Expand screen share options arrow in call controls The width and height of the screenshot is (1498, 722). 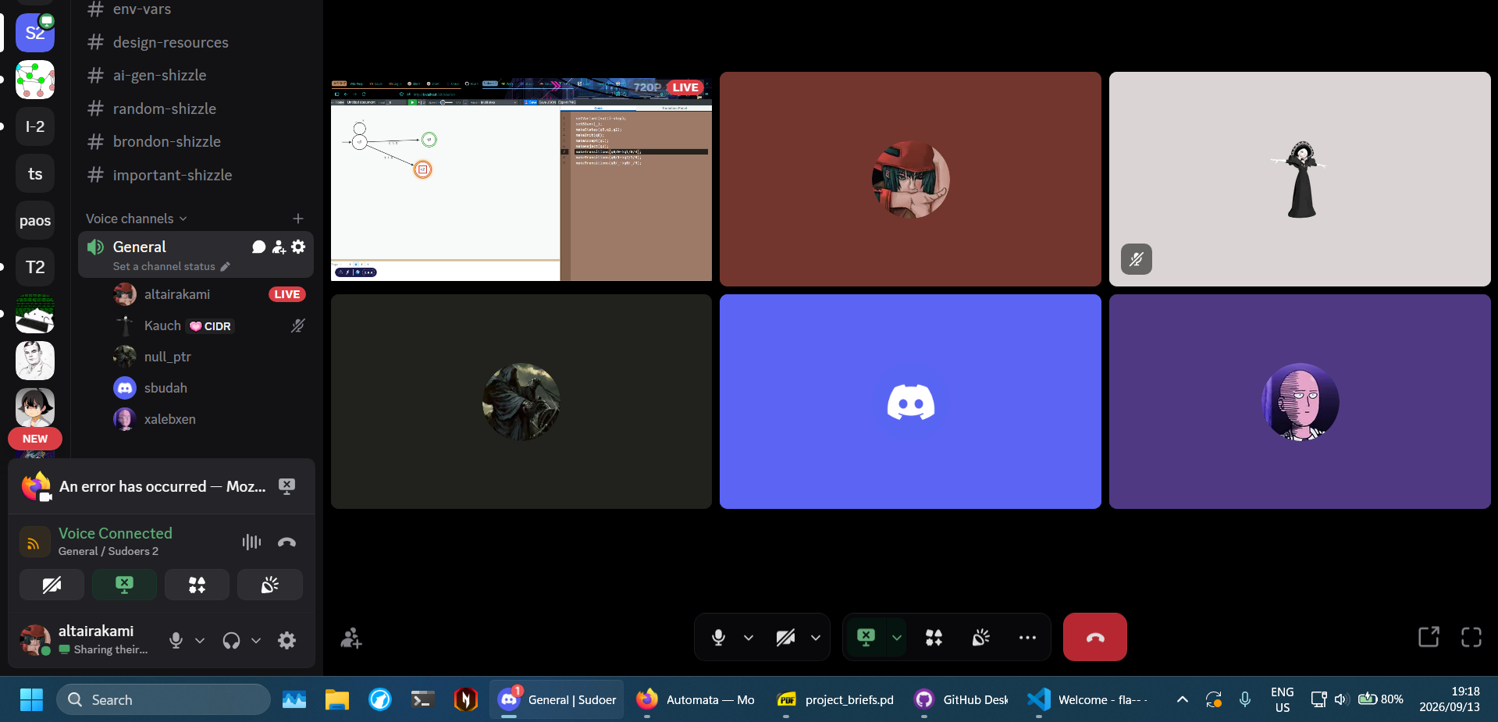tap(897, 638)
